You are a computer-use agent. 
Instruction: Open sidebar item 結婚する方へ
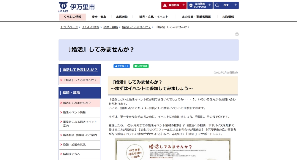tap(80, 154)
